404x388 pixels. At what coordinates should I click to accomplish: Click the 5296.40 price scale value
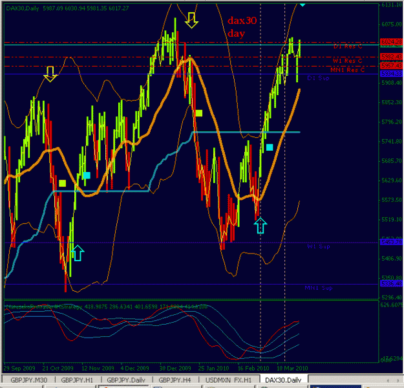coord(392,297)
